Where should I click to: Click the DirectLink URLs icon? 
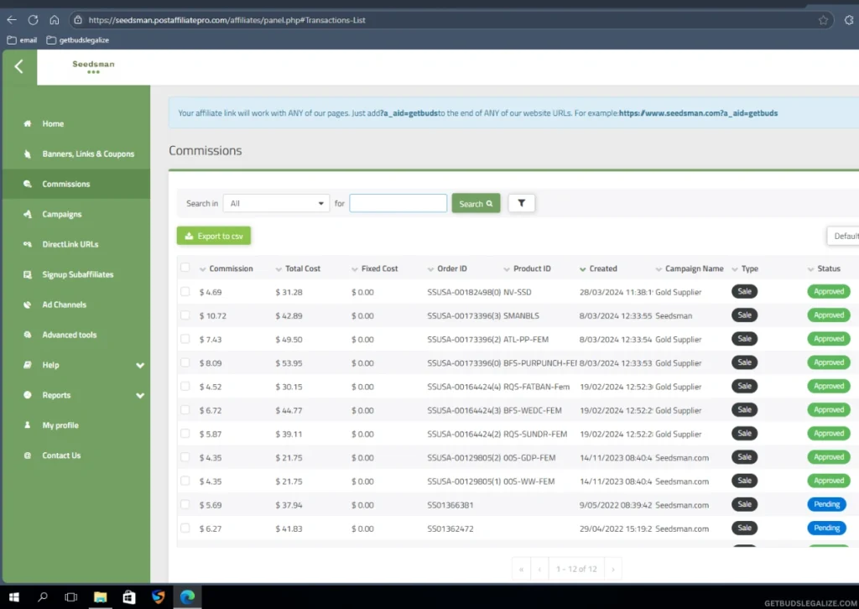coord(28,244)
